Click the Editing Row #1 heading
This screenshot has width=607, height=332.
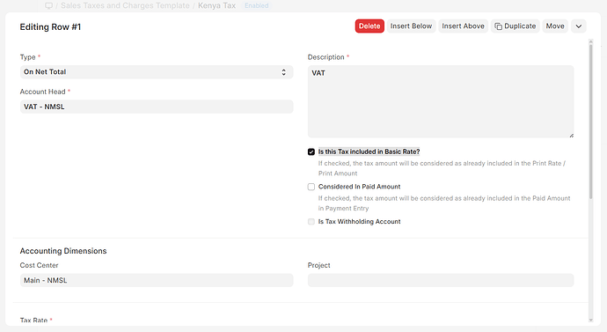coord(50,26)
